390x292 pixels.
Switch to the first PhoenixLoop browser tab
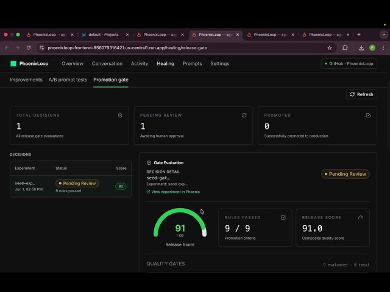[x=49, y=35]
